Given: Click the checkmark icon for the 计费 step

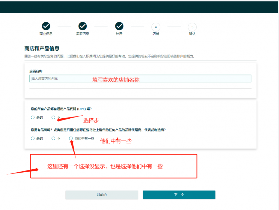Looking at the screenshot, I should click(x=119, y=26).
